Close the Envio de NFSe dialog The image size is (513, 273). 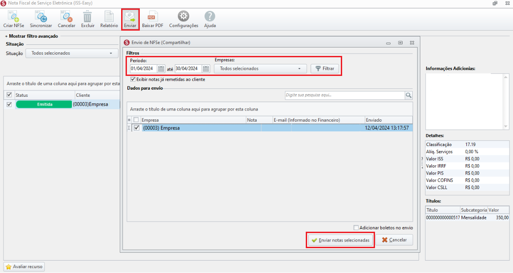[x=412, y=43]
